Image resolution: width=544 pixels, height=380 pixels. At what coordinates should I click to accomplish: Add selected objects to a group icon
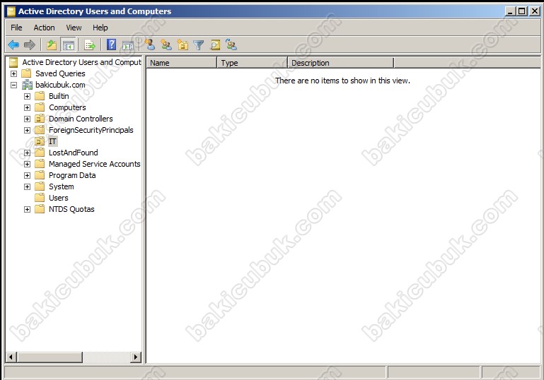coord(231,44)
